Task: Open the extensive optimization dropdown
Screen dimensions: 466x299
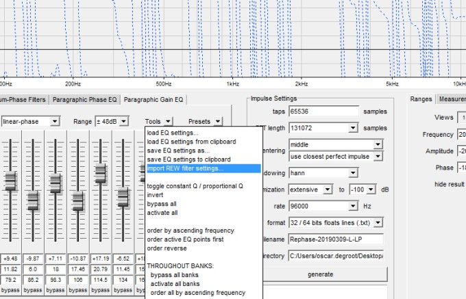Action: (328, 190)
